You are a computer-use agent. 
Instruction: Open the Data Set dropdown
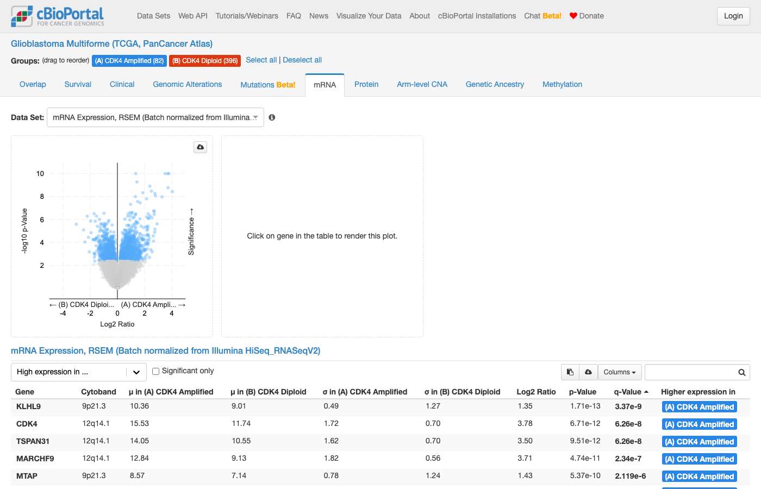[155, 117]
